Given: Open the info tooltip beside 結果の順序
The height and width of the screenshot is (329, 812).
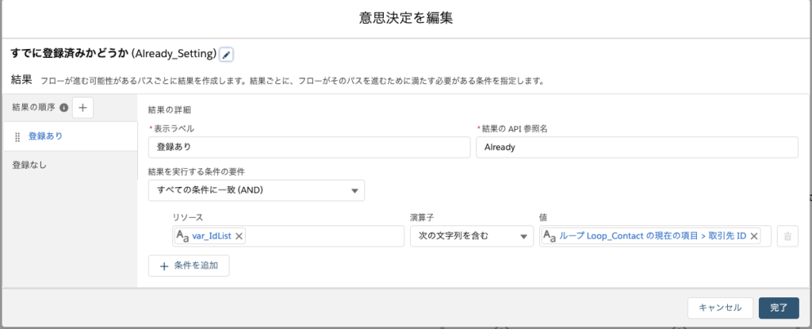Looking at the screenshot, I should pyautogui.click(x=63, y=108).
